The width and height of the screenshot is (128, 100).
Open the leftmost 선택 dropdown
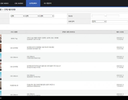click(18, 16)
